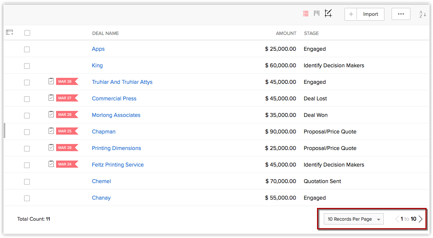Go to the next page arrow

click(421, 219)
